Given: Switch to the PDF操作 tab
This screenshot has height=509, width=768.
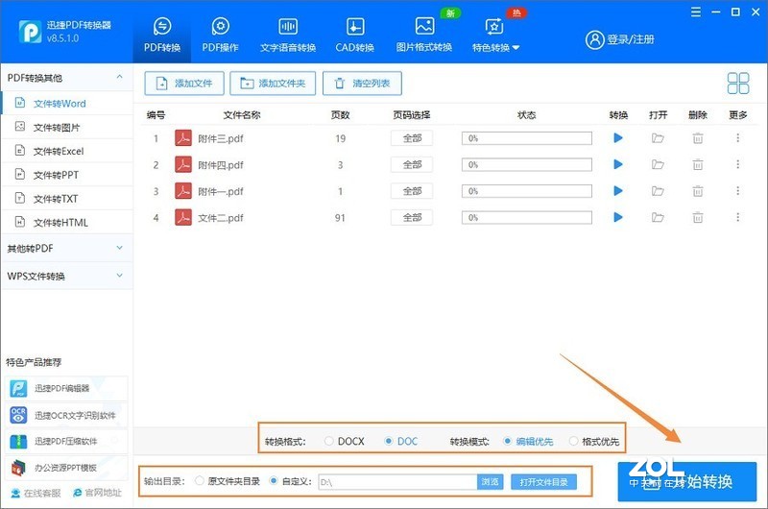Looking at the screenshot, I should click(x=221, y=35).
